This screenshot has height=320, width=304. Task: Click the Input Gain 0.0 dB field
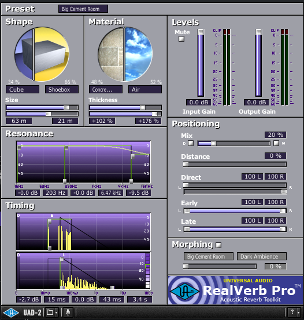[199, 103]
